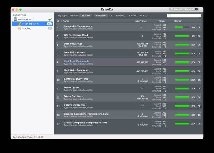
Task: Click arrow icon on Buy Now badge
Action: pos(196,9)
